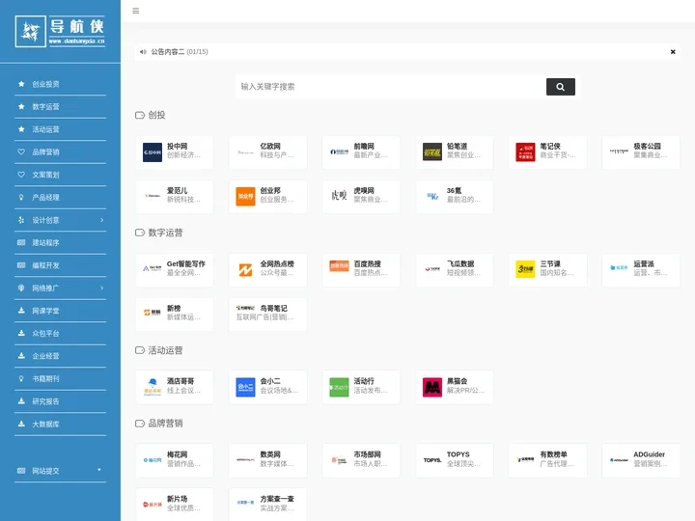Click the download icon beside 网课学堂
The width and height of the screenshot is (695, 521).
click(21, 311)
